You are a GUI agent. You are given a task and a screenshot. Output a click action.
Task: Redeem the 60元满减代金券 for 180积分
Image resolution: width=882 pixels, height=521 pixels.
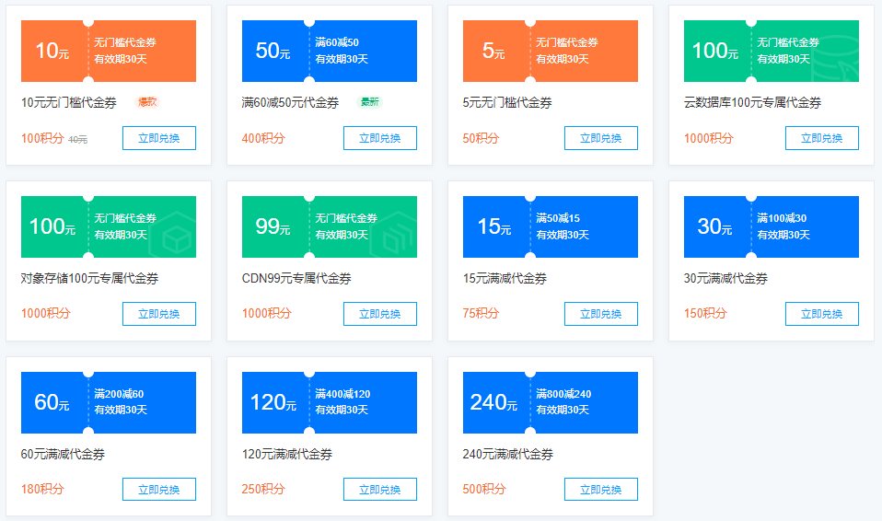pos(159,490)
